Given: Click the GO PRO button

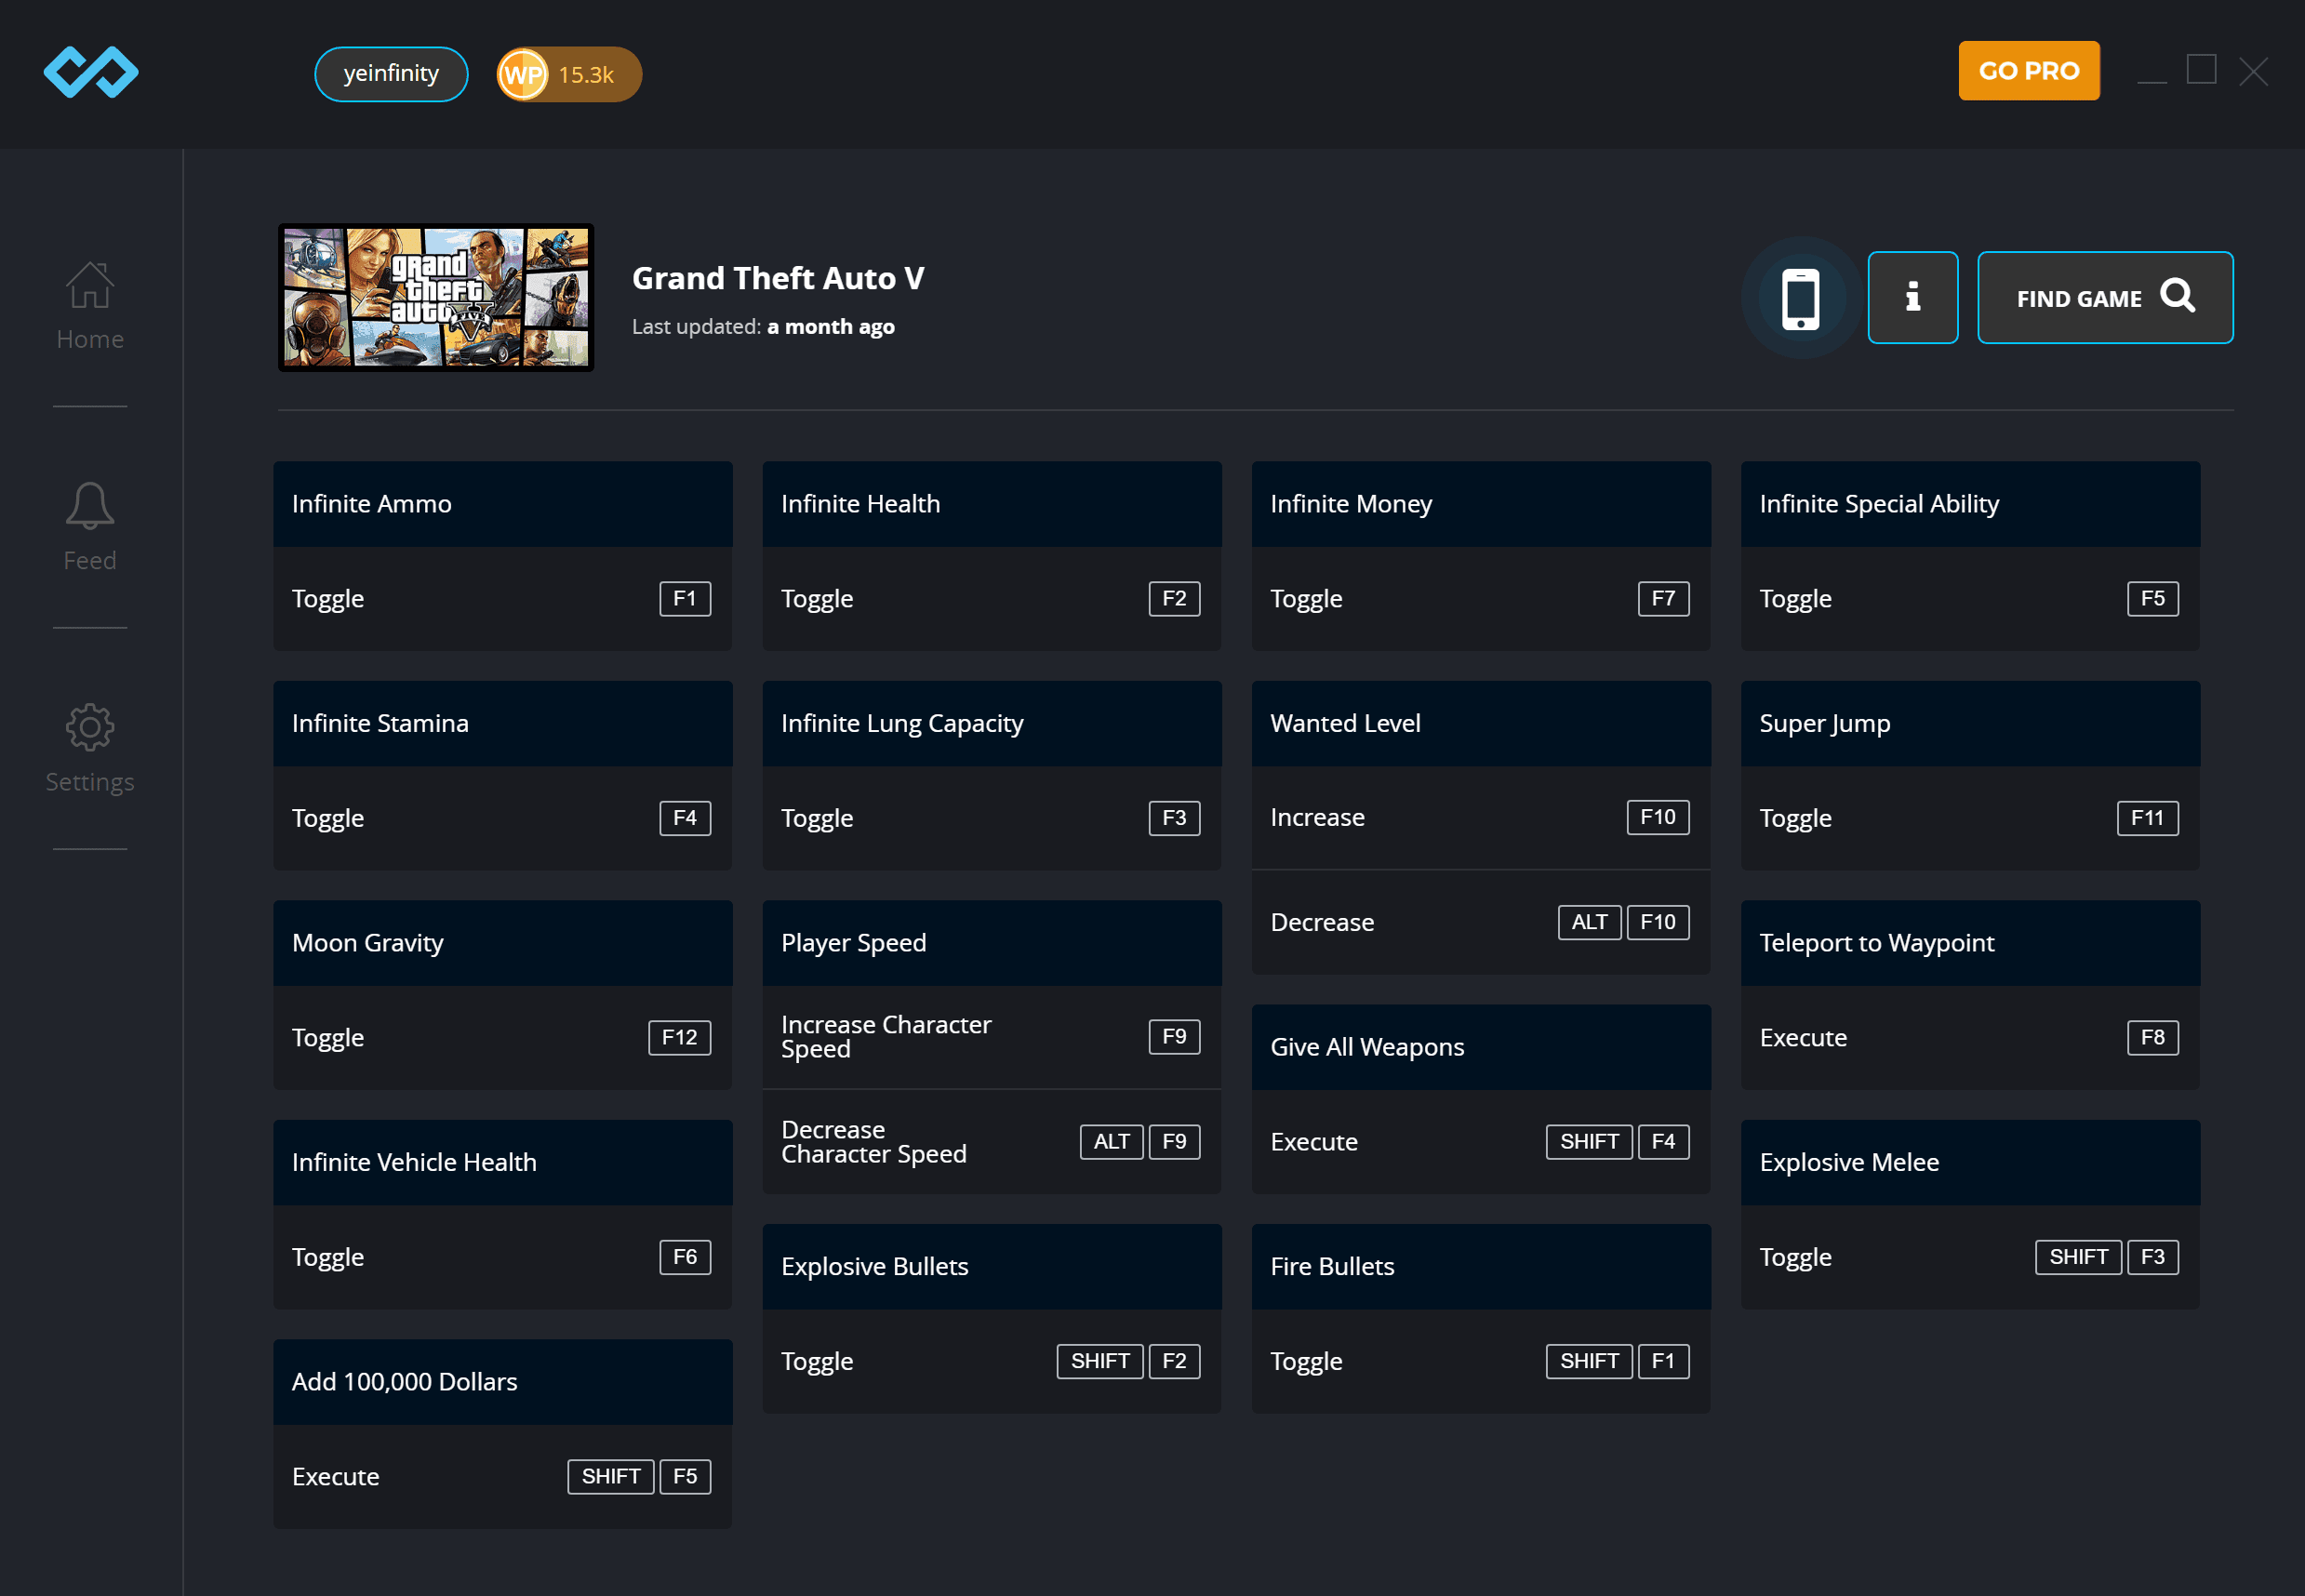Looking at the screenshot, I should point(2029,71).
